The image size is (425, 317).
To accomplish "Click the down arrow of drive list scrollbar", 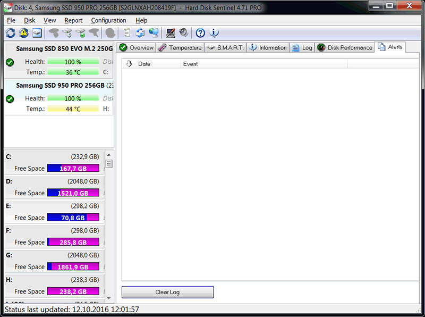I will 109,298.
